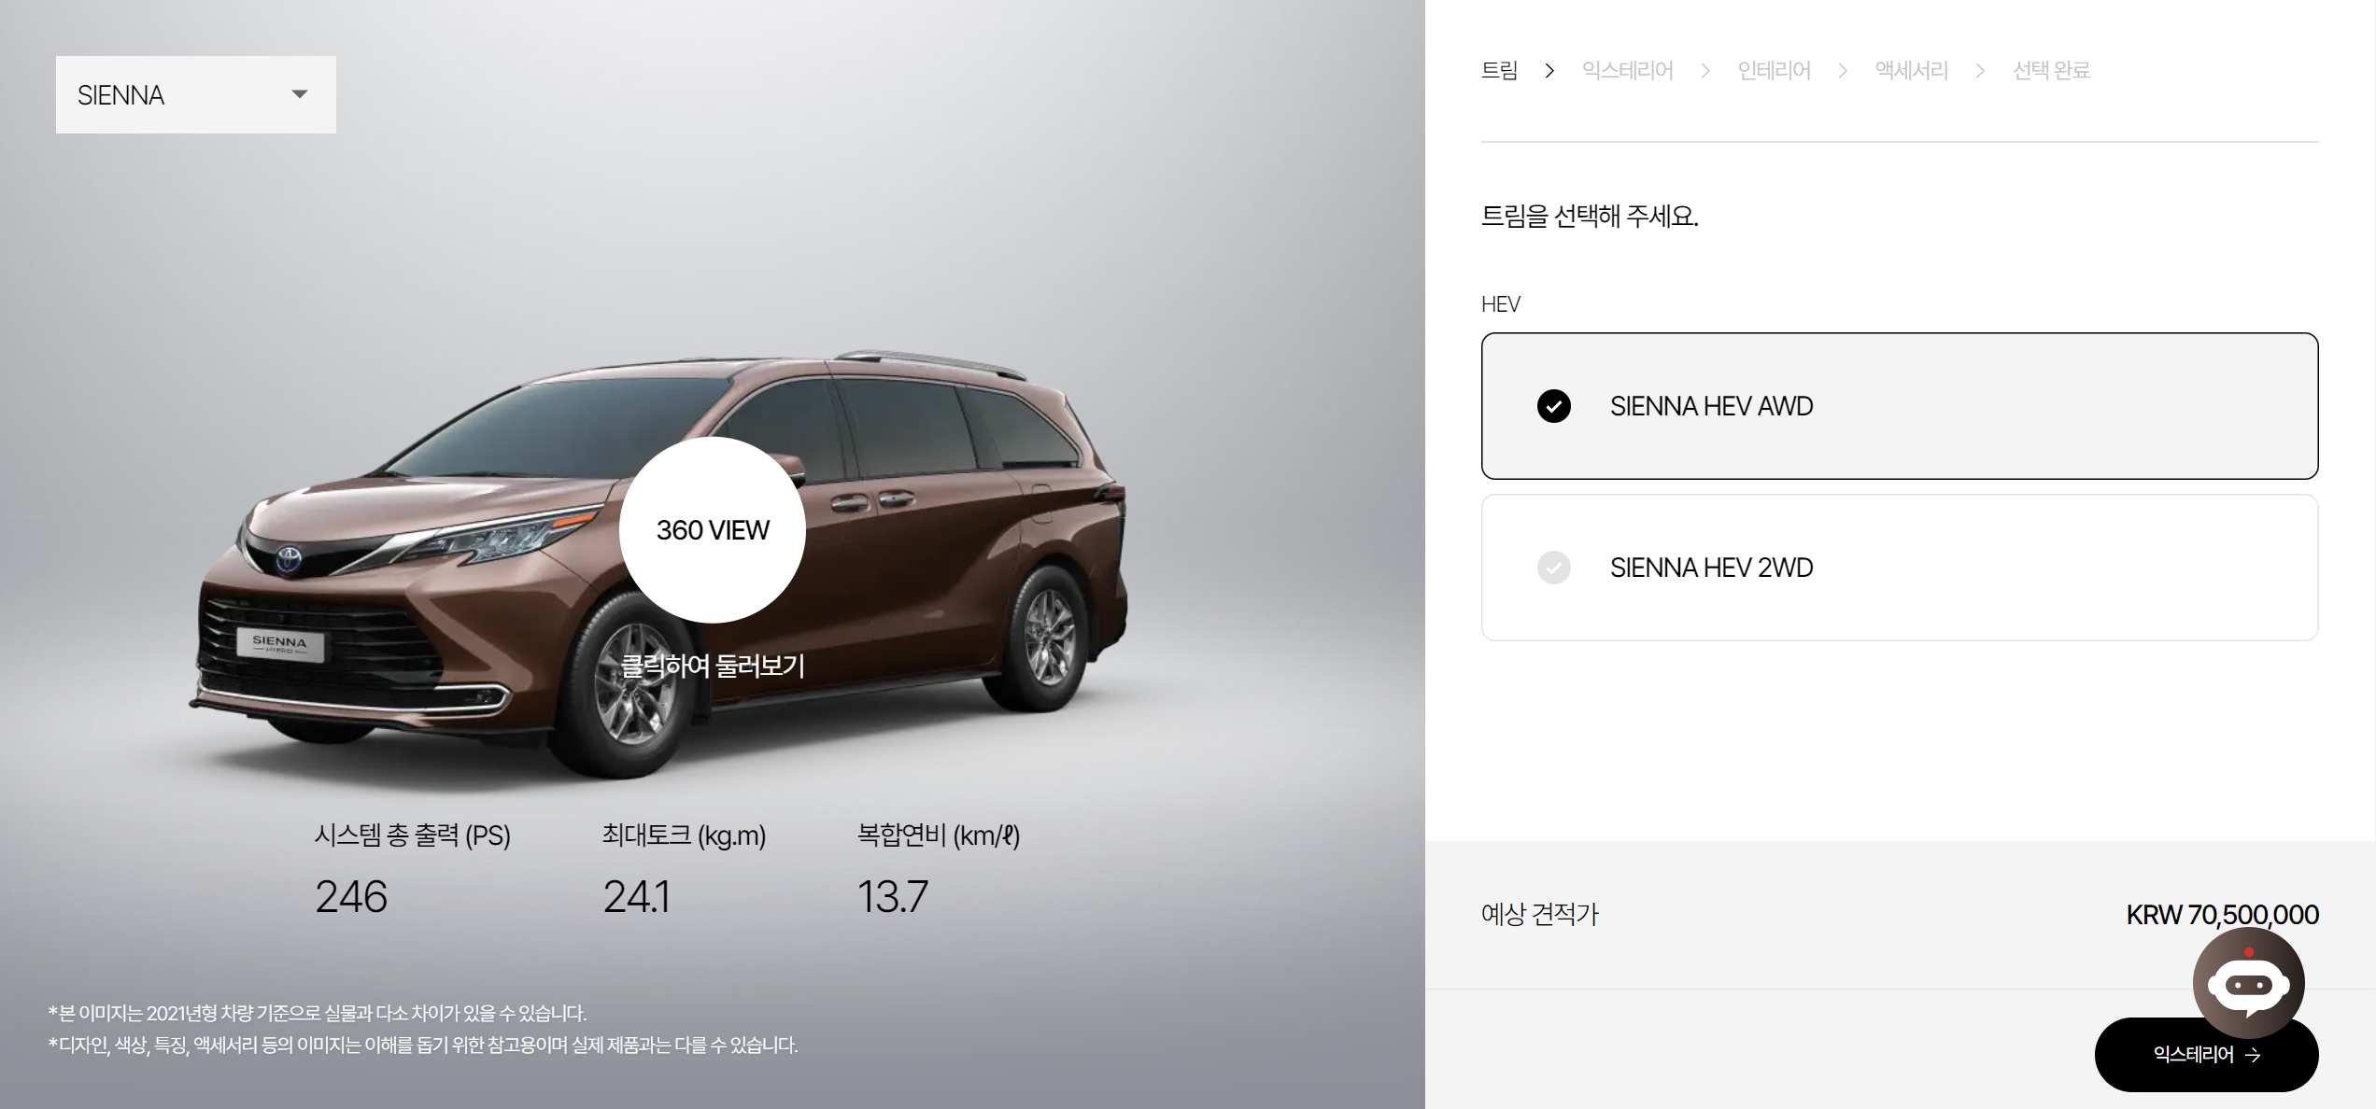2376x1109 pixels.
Task: Click the chevron after 익스테리어 breadcrumb
Action: tap(1705, 71)
